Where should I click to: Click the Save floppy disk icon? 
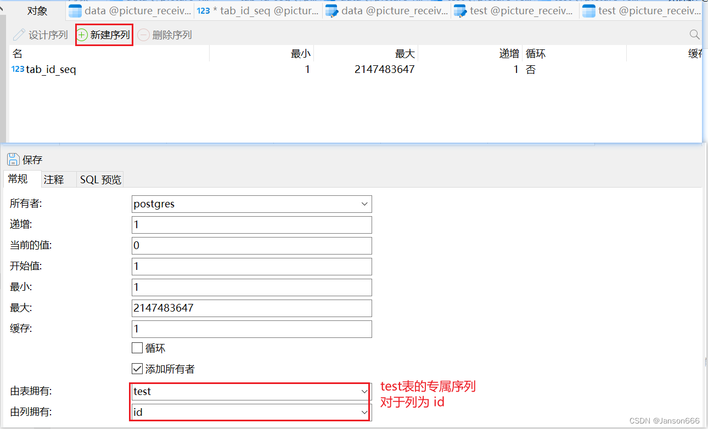click(13, 160)
